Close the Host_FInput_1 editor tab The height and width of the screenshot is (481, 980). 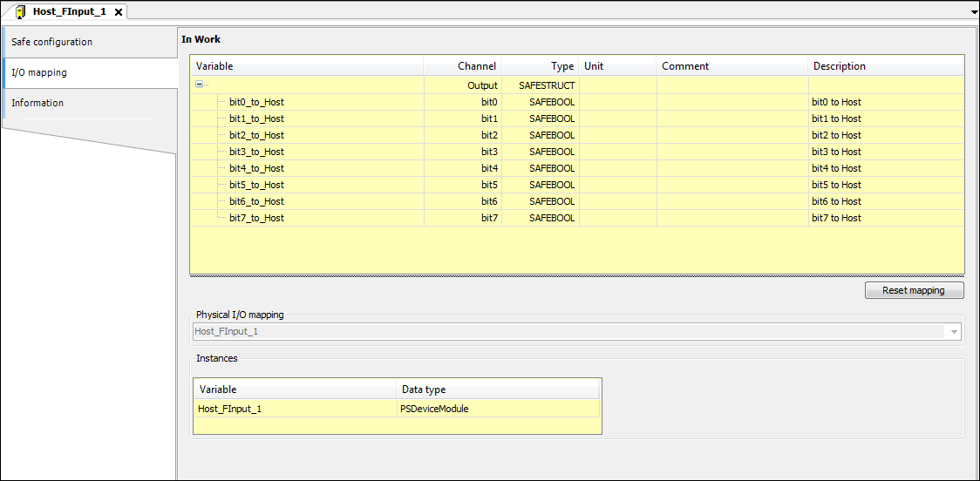coord(119,12)
